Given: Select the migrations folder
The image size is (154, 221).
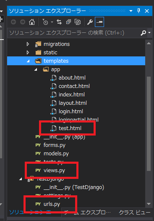Looking at the screenshot, I should pyautogui.click(x=57, y=44).
